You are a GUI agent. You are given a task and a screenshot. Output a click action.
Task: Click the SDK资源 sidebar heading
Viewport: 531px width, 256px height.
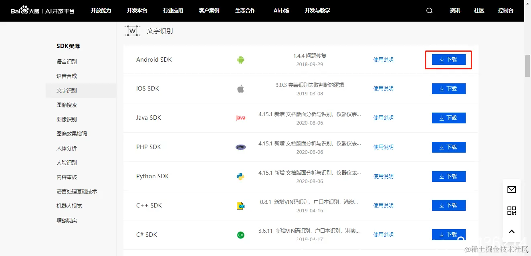click(x=68, y=46)
